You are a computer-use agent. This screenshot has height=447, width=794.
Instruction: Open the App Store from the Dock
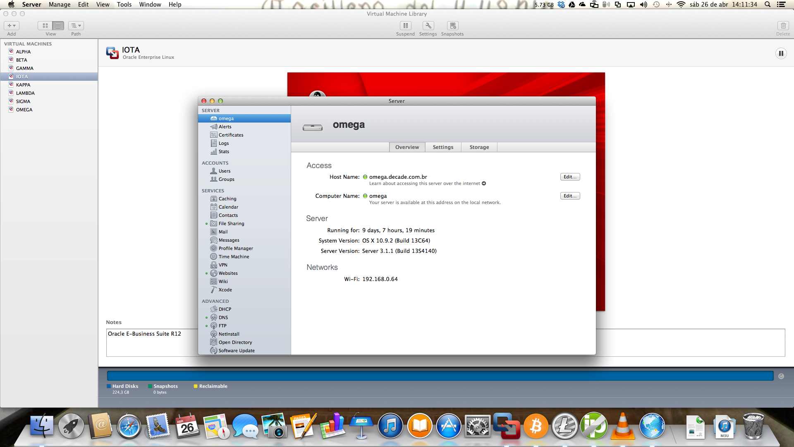click(449, 426)
